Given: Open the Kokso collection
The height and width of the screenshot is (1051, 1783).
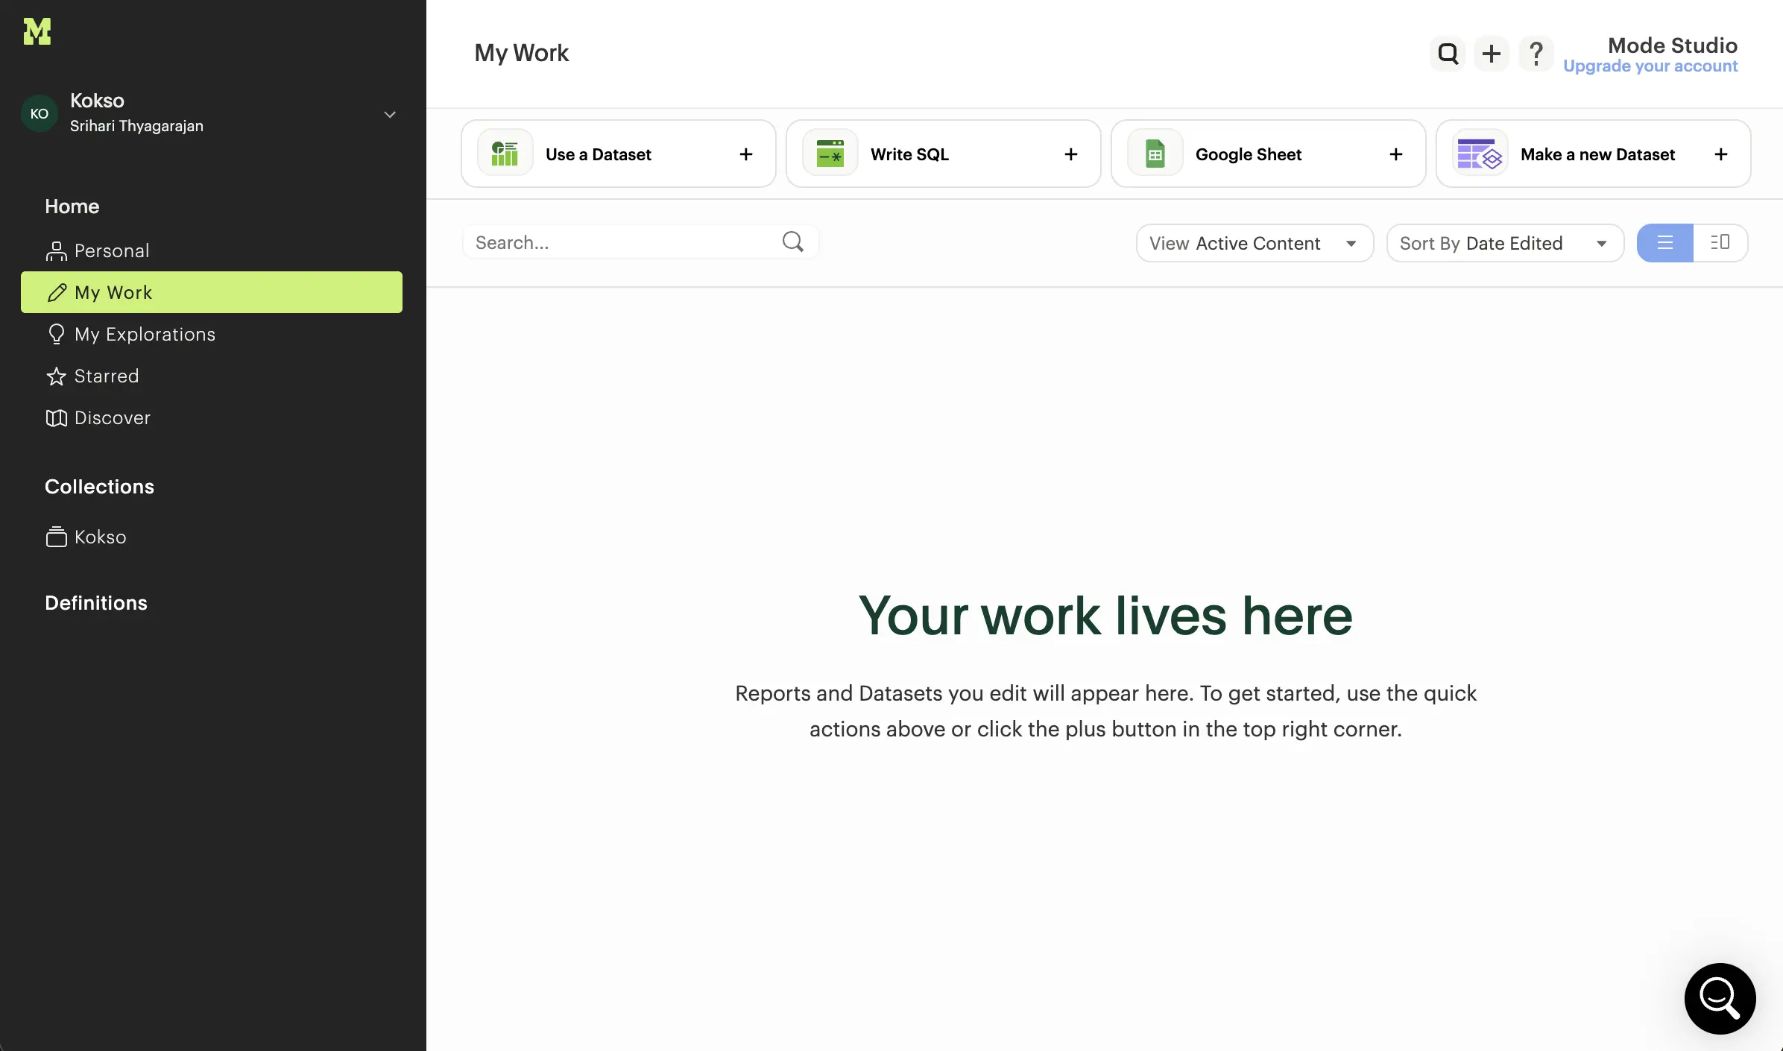Looking at the screenshot, I should pos(212,537).
